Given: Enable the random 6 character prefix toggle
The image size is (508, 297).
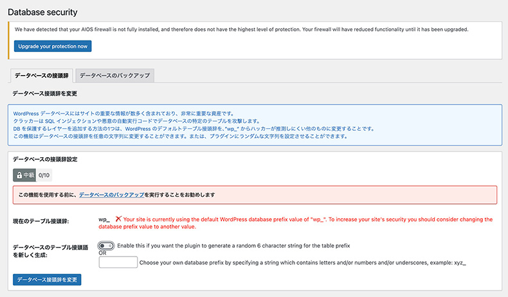Looking at the screenshot, I should tap(105, 246).
